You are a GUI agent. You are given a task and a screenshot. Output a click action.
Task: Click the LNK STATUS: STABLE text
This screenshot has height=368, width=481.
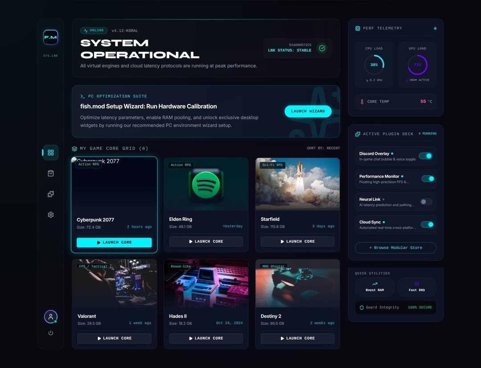289,50
